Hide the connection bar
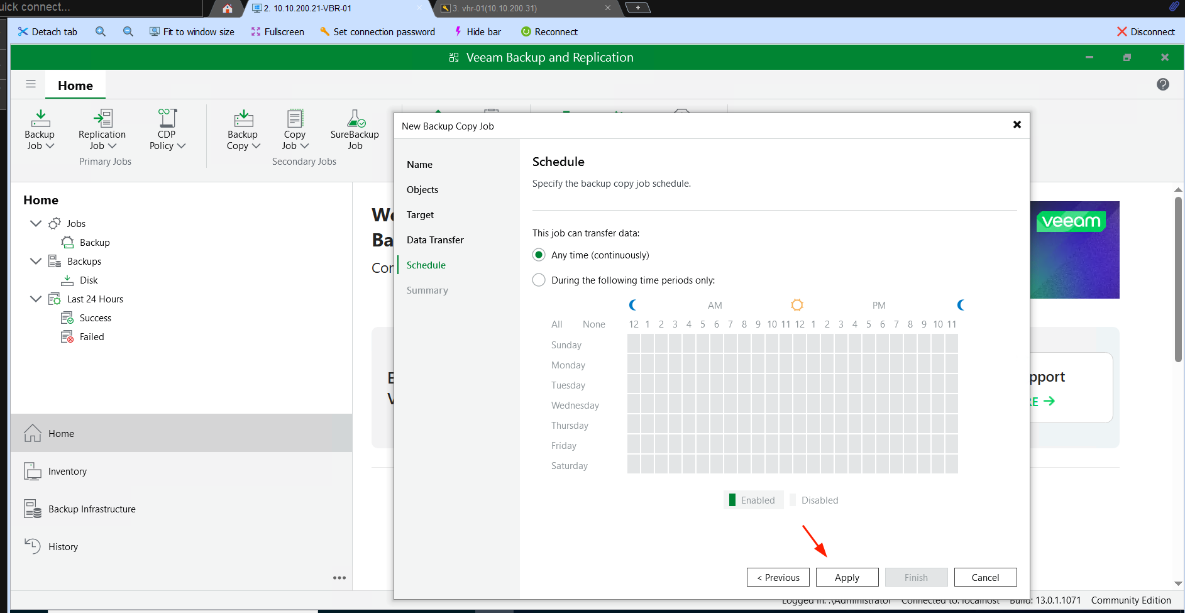Image resolution: width=1185 pixels, height=613 pixels. pyautogui.click(x=477, y=31)
